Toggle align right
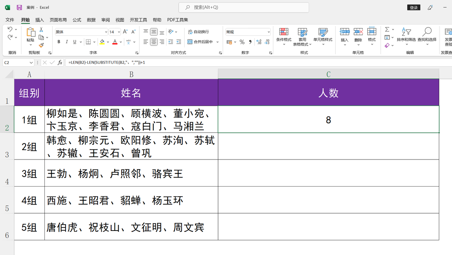Viewport: 452px width, 255px height. [x=162, y=42]
